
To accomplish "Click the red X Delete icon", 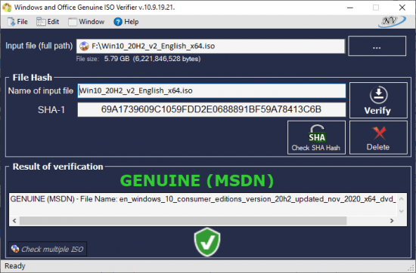I will click(x=379, y=133).
